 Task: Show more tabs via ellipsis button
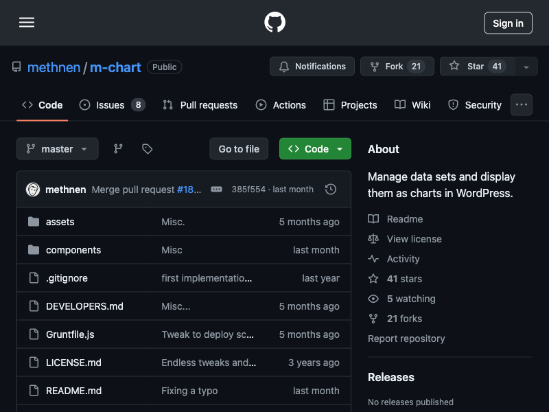point(522,105)
